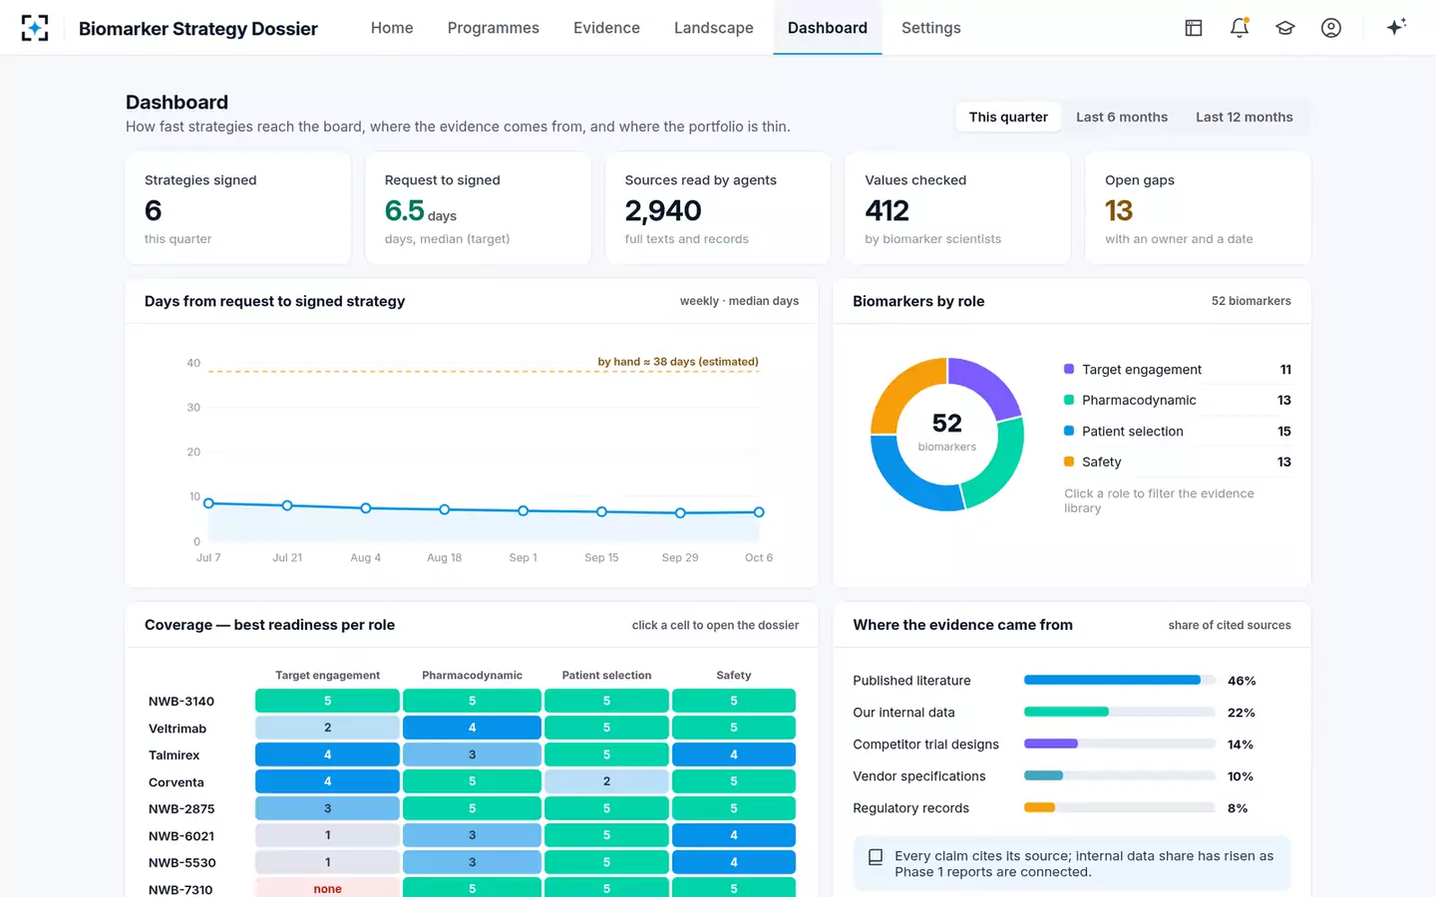Click the Our internal data share bar
Image resolution: width=1436 pixels, height=897 pixels.
coord(1120,713)
